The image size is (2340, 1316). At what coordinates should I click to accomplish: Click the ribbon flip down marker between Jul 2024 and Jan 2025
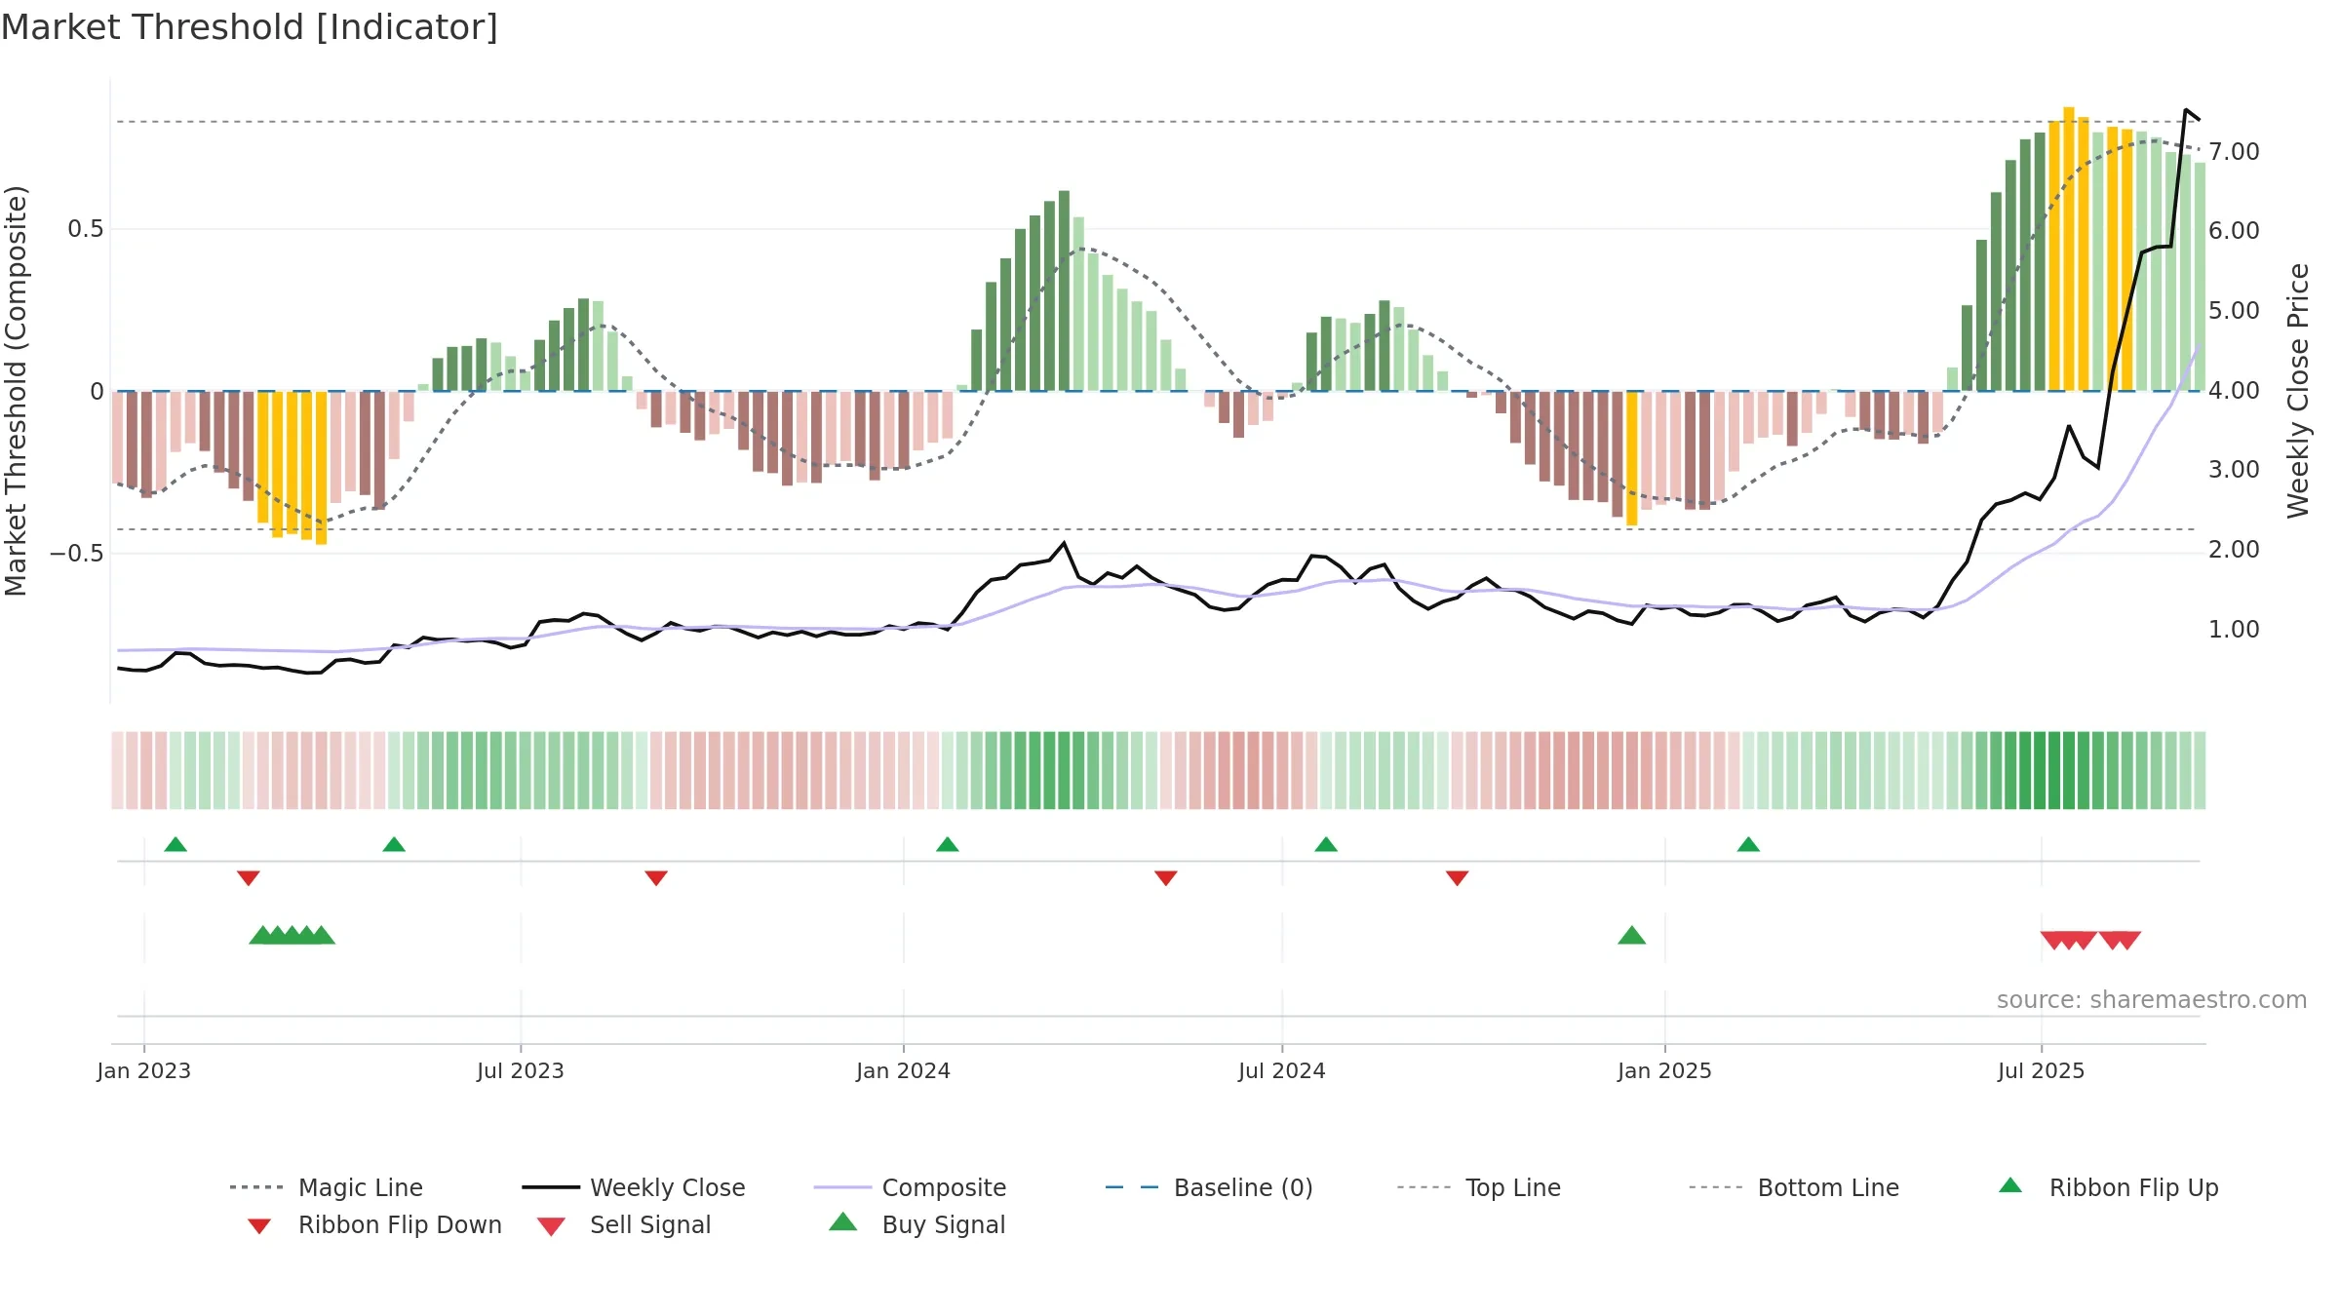click(x=1458, y=878)
